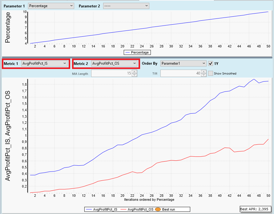Uncheck the 1Y checkbox
Image resolution: width=274 pixels, height=214 pixels.
pyautogui.click(x=211, y=63)
